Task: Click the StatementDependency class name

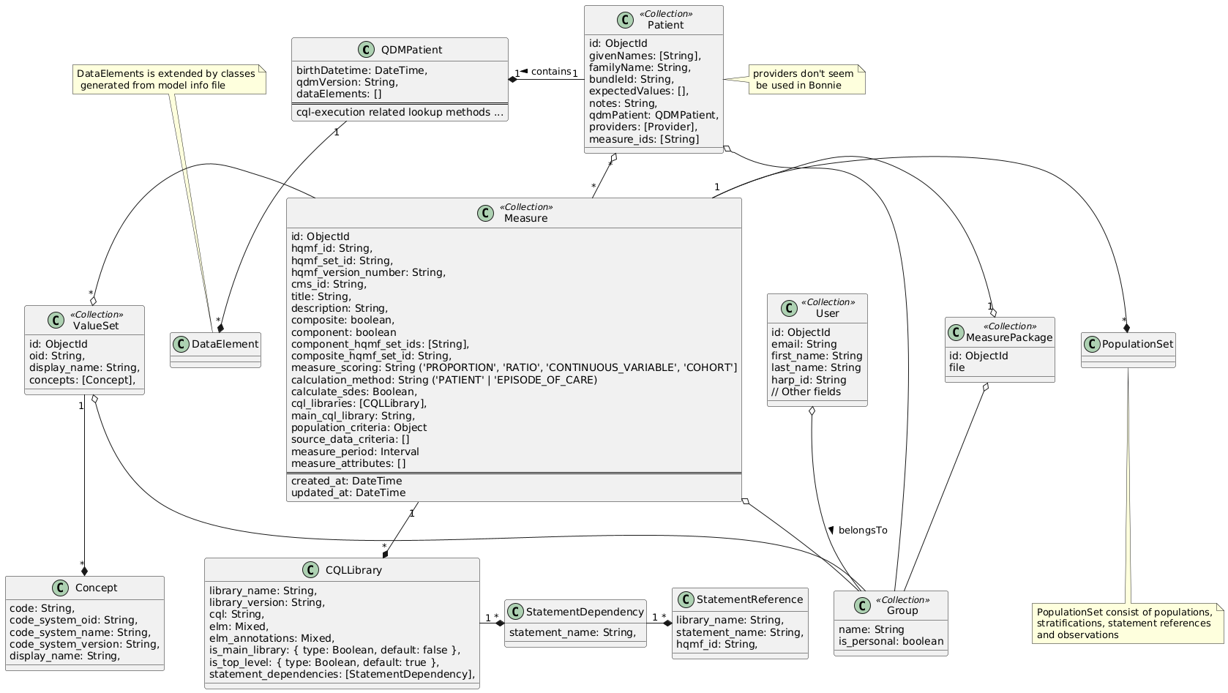Action: click(585, 611)
